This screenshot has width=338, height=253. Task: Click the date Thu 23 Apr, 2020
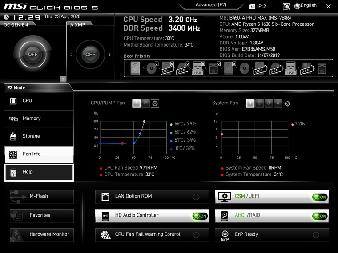pos(62,16)
